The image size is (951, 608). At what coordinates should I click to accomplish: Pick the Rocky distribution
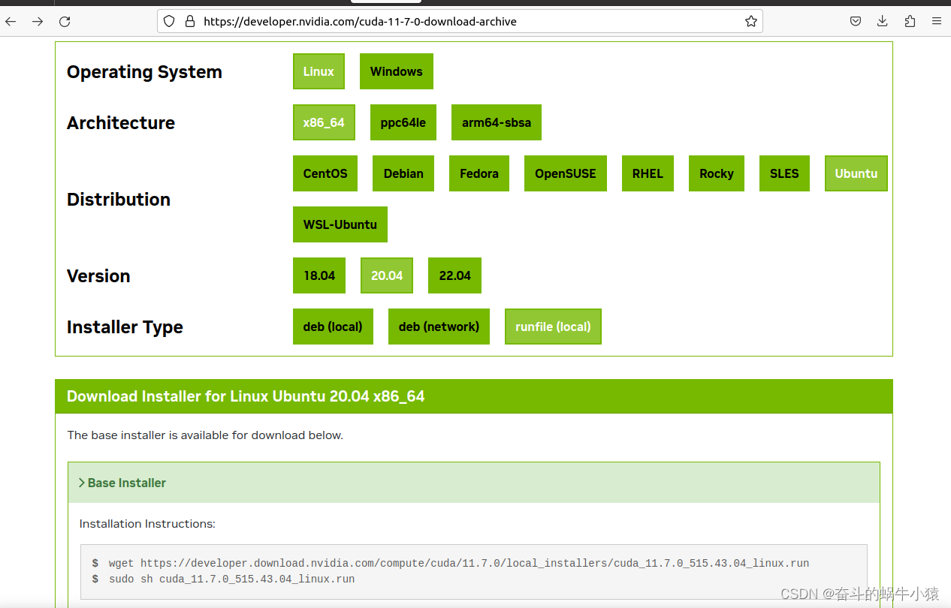[717, 173]
